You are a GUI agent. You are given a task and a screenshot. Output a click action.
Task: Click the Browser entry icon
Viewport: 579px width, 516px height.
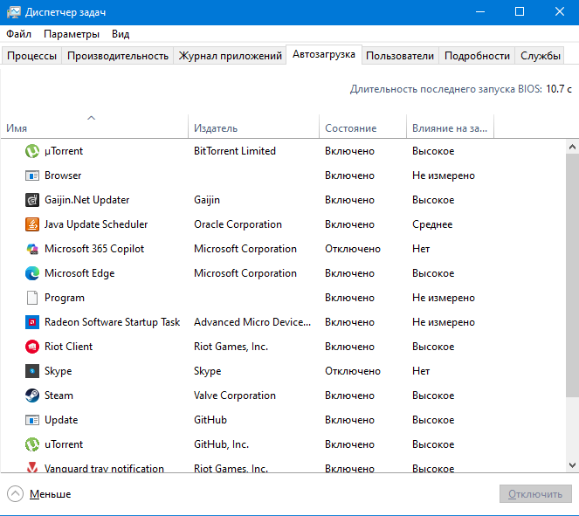(32, 175)
